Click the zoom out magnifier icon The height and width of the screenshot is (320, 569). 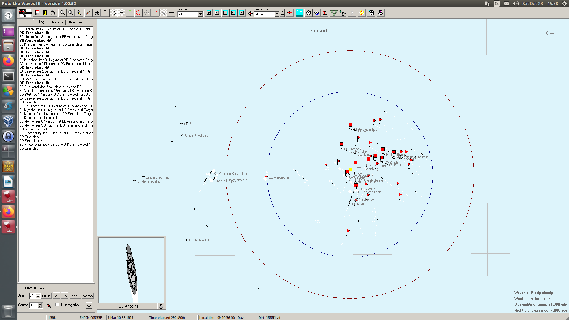coord(71,13)
